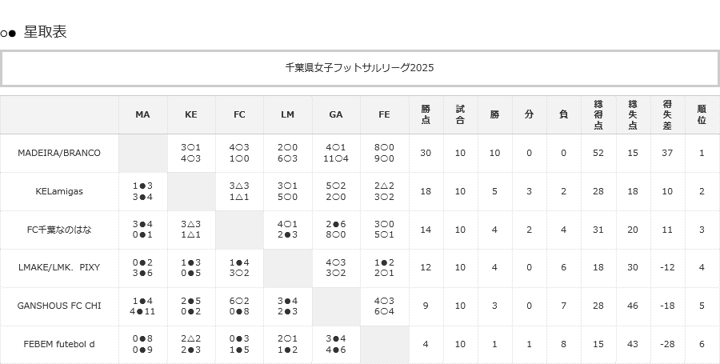Click the 順位 ranking column header
The height and width of the screenshot is (364, 720).
click(x=702, y=114)
